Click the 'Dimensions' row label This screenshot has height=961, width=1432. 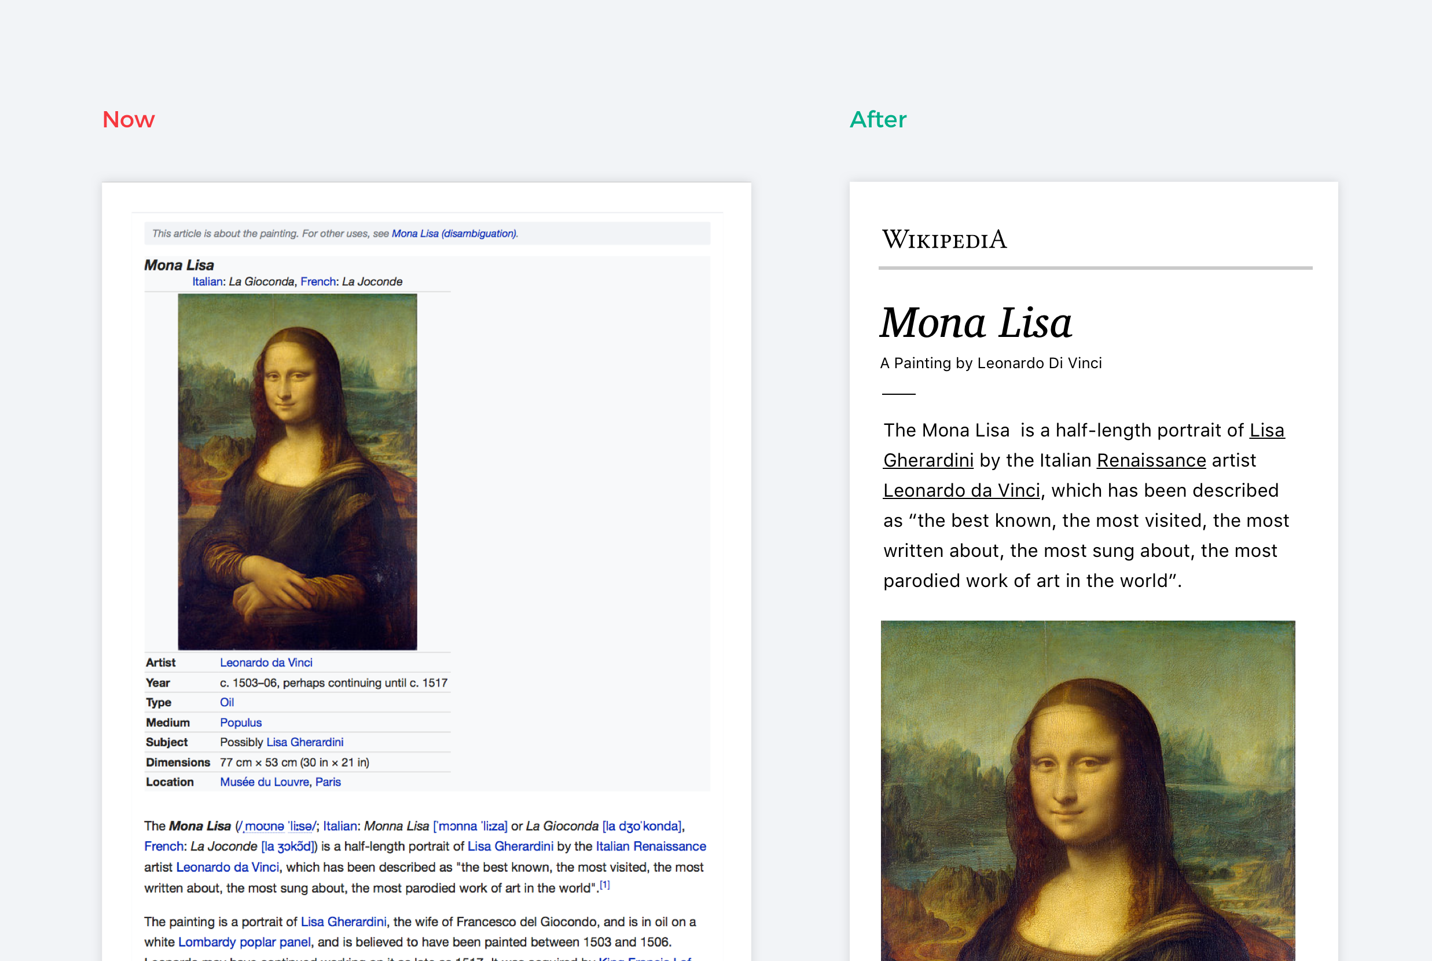[x=178, y=762]
